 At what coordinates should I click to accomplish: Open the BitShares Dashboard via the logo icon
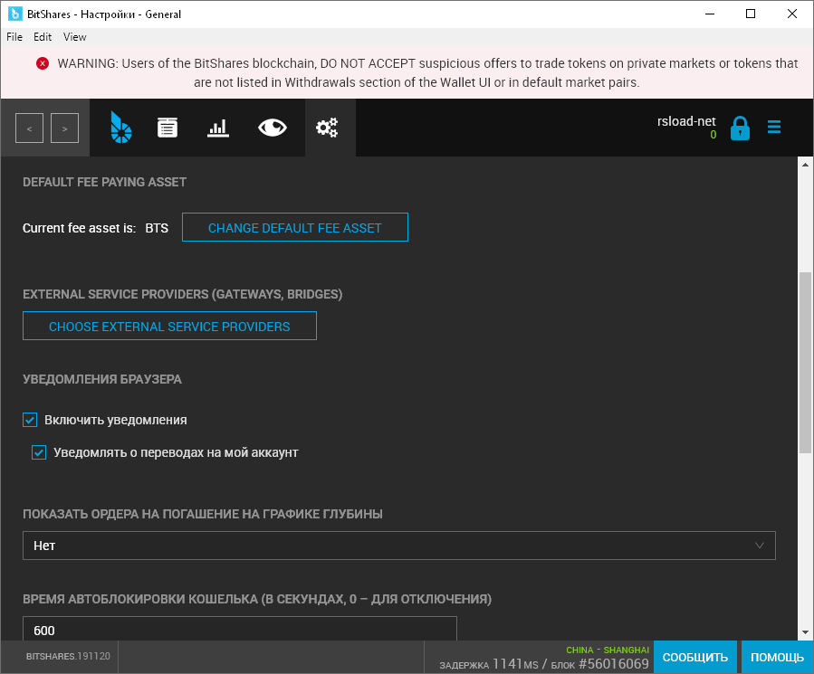tap(120, 127)
